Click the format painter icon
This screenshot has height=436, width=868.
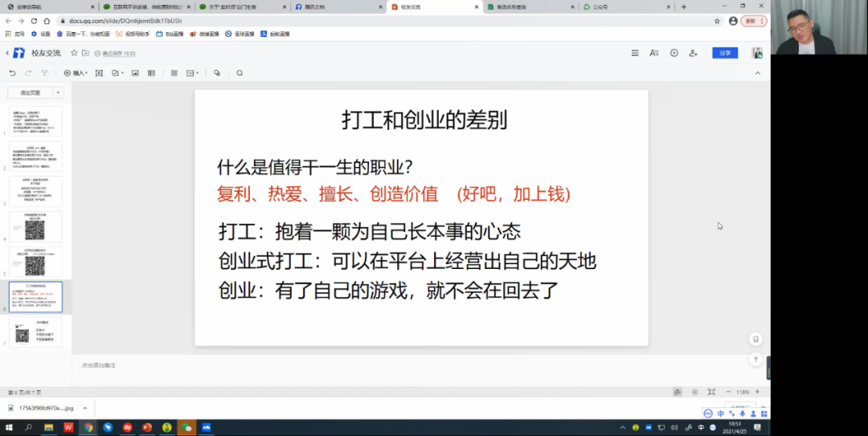coord(44,73)
